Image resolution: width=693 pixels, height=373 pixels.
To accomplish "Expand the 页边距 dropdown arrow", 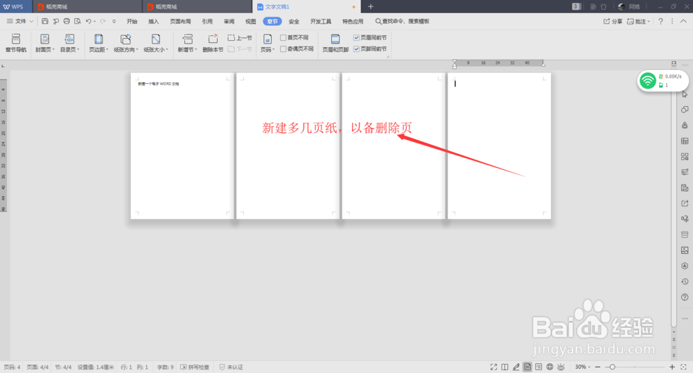I will [107, 50].
